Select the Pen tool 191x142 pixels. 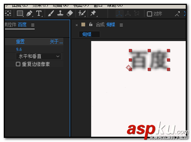coord(29,14)
